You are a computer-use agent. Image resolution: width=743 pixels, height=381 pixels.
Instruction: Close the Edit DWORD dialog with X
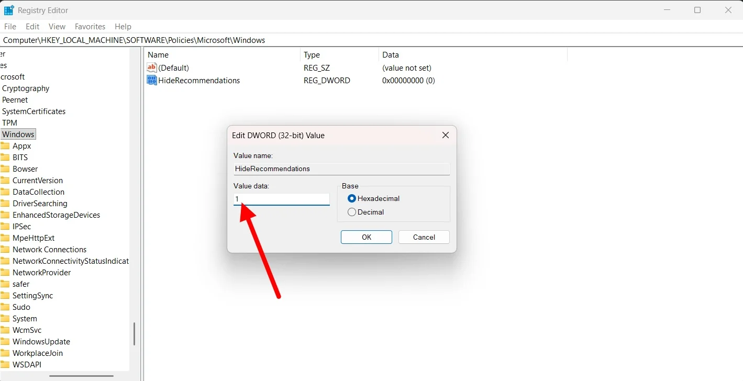coord(445,136)
